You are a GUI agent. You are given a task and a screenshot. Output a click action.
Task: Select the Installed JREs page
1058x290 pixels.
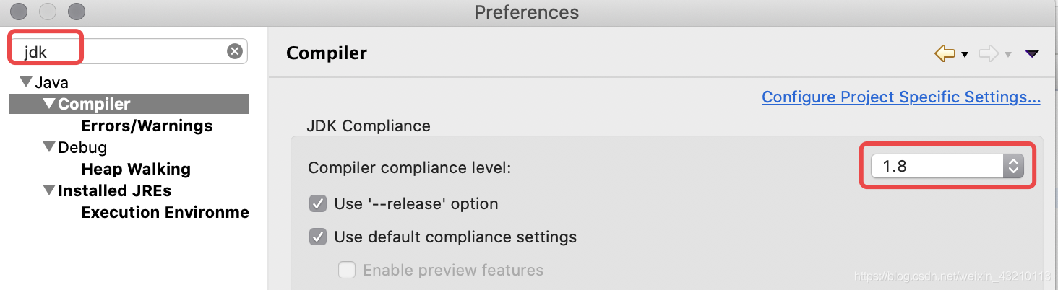point(114,190)
